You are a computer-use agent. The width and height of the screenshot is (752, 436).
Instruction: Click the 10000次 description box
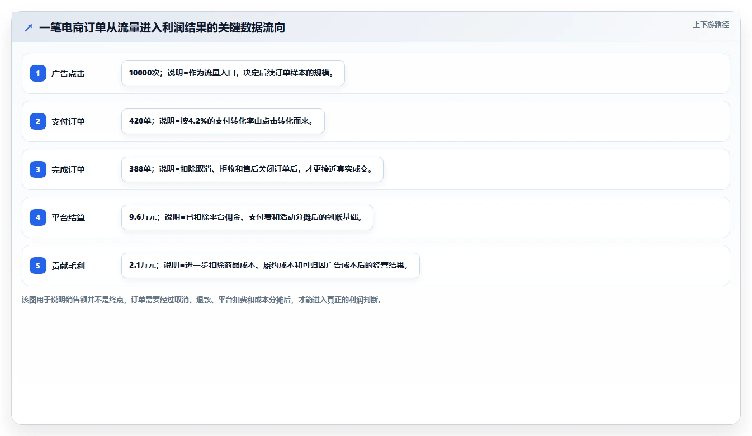[x=233, y=73]
